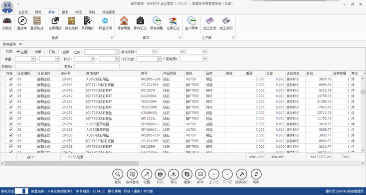Sort by the 条码号 column header
This screenshot has width=366, height=195.
tap(73, 73)
